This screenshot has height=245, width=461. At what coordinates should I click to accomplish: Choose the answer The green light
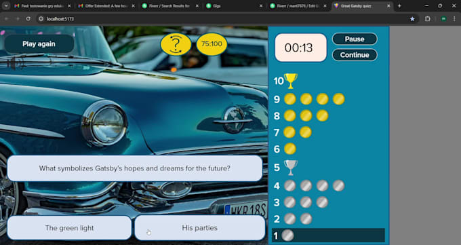(x=69, y=228)
